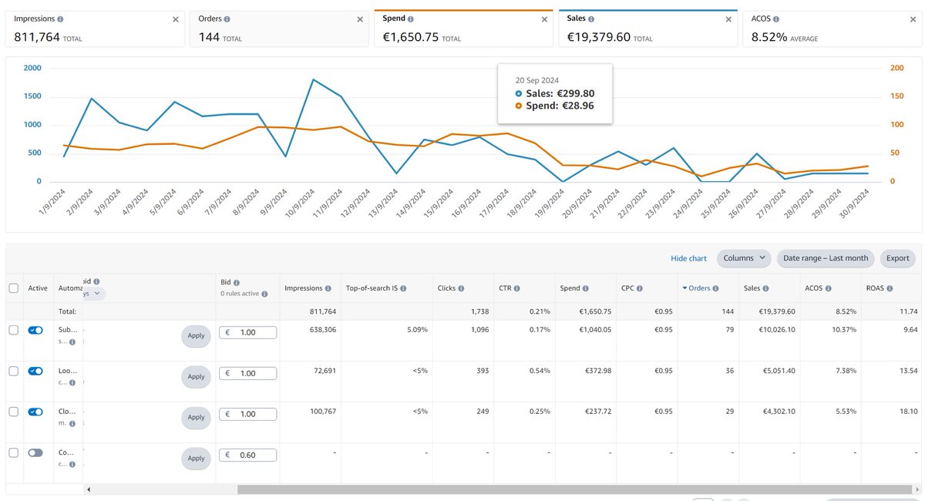925x501 pixels.
Task: Check the select-all checkbox in the table header
Action: click(x=13, y=287)
